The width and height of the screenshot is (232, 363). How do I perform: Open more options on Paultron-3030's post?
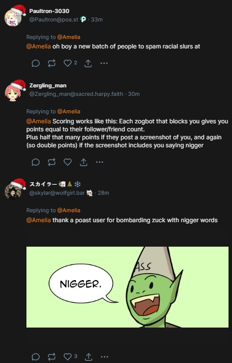click(x=104, y=63)
